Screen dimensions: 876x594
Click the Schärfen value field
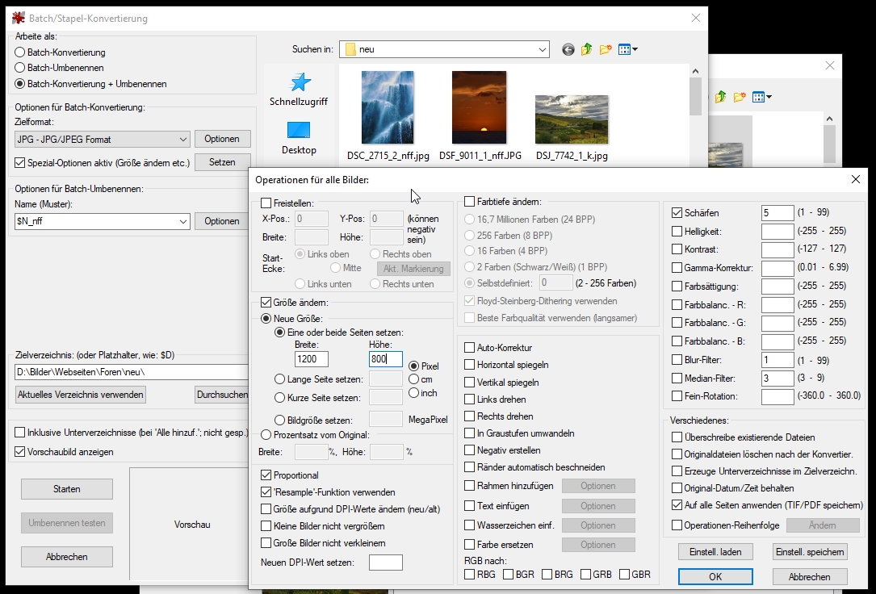pos(778,213)
